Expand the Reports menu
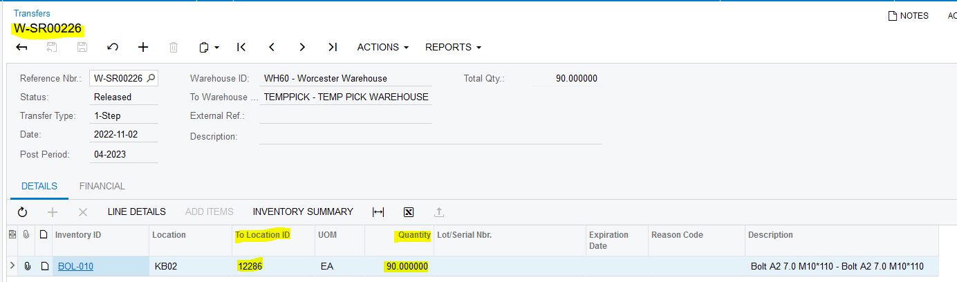Screen dimensions: 957x282 [453, 47]
